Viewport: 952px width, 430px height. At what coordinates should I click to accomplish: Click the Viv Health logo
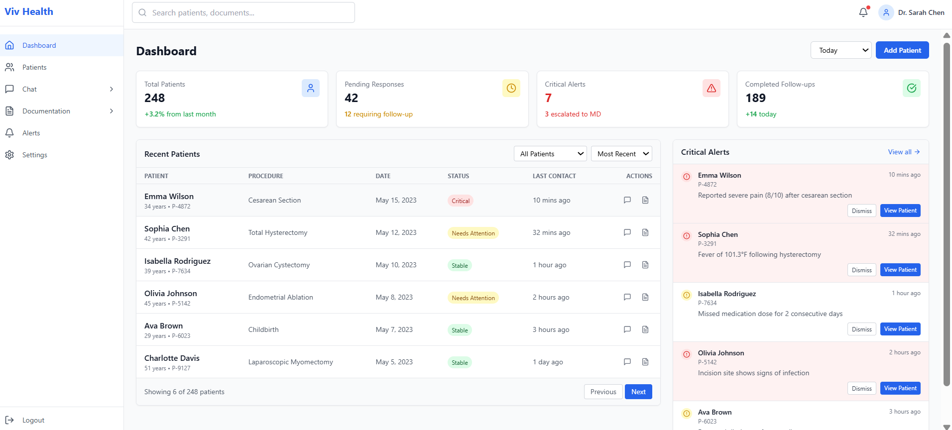(x=29, y=11)
